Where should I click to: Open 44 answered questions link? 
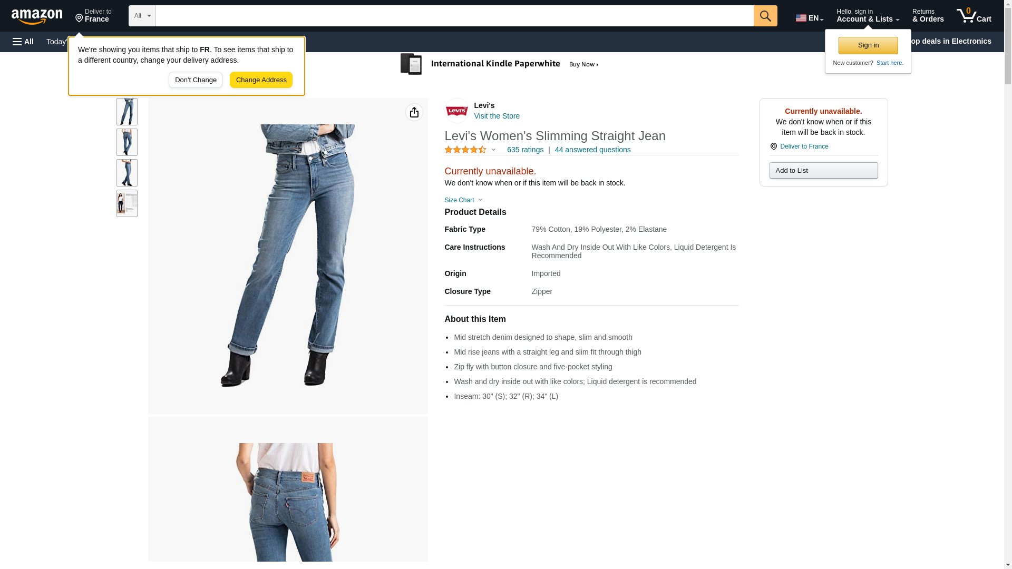(x=592, y=150)
